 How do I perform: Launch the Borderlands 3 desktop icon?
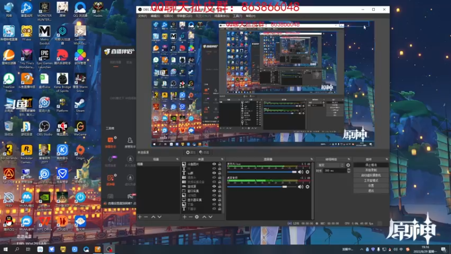[x=8, y=154]
